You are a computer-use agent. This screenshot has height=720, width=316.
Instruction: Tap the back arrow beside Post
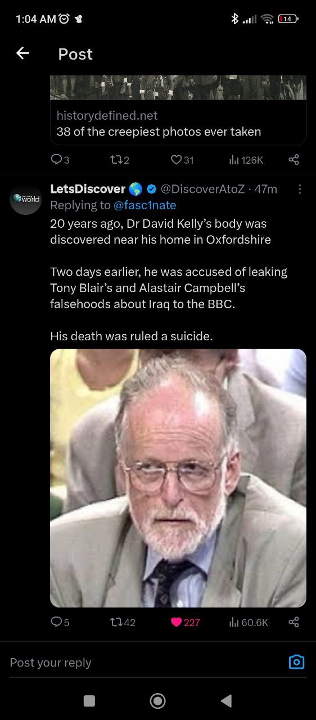(22, 53)
